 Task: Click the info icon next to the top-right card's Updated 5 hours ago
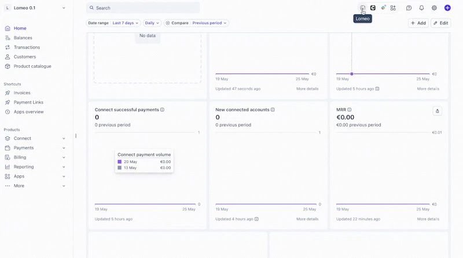(377, 89)
